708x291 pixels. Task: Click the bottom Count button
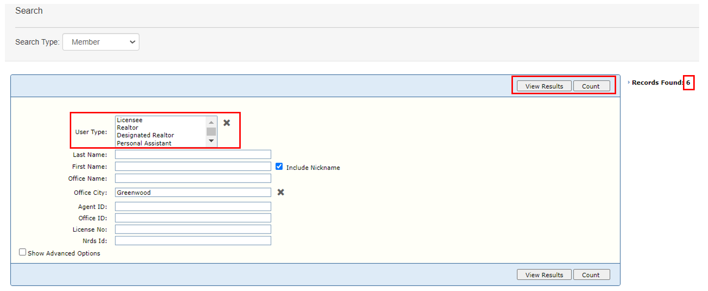[x=592, y=275]
